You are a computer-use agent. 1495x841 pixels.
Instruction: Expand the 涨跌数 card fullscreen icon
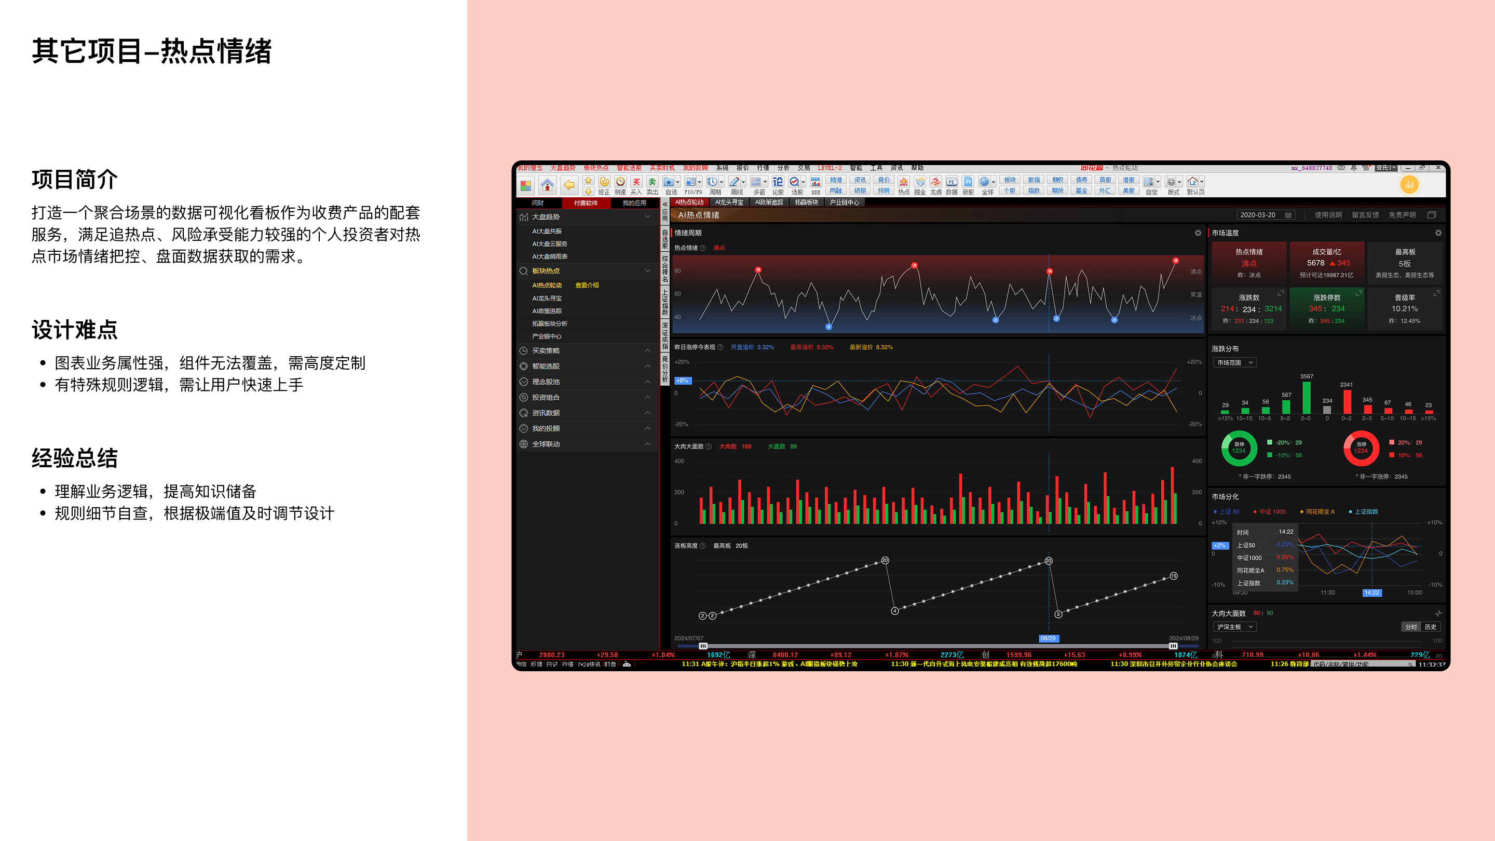tap(1280, 293)
